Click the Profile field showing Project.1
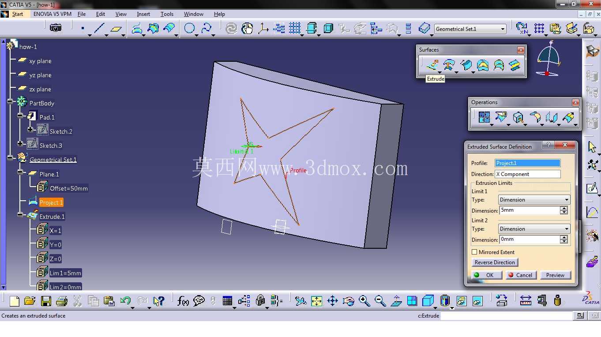This screenshot has width=601, height=337. pyautogui.click(x=528, y=163)
